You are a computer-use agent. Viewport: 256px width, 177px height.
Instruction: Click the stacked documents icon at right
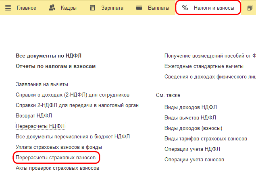click(250, 8)
